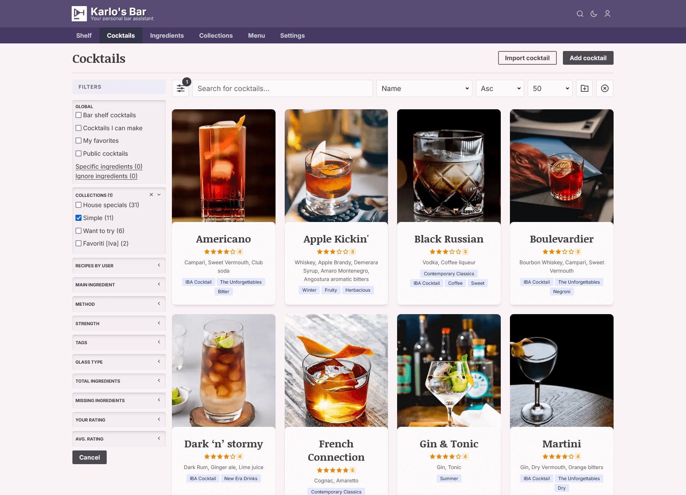The width and height of the screenshot is (686, 495).
Task: Open the Specific ingredients link
Action: pyautogui.click(x=109, y=166)
